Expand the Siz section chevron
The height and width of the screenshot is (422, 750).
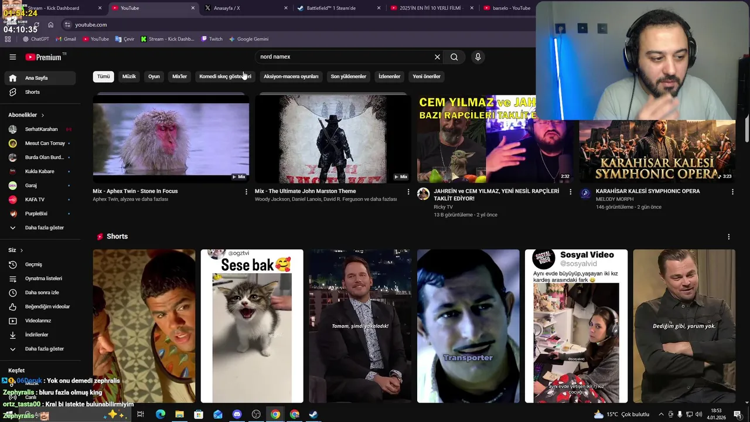[x=22, y=250]
